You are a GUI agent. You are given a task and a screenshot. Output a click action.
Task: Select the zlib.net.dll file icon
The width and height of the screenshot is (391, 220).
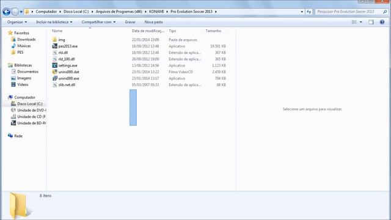54,85
